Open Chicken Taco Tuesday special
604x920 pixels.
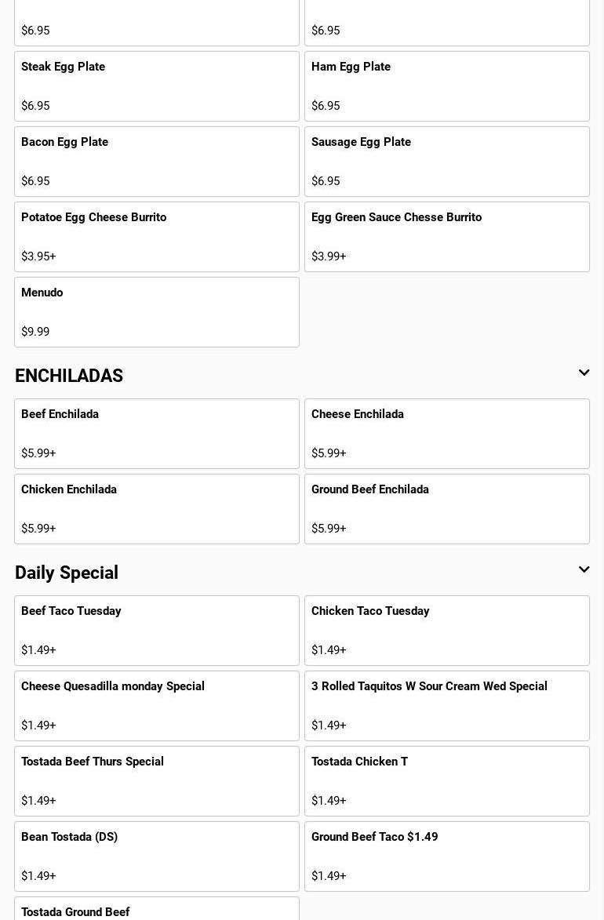coord(447,631)
